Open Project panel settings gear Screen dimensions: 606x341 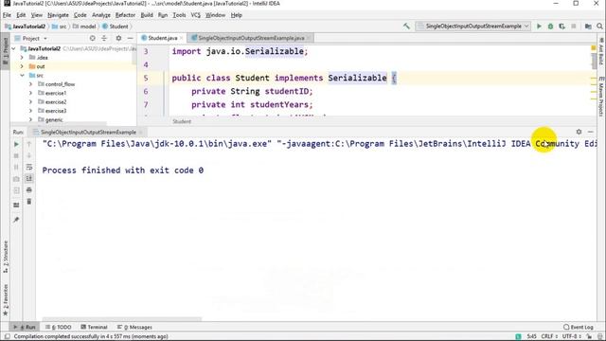click(x=118, y=38)
